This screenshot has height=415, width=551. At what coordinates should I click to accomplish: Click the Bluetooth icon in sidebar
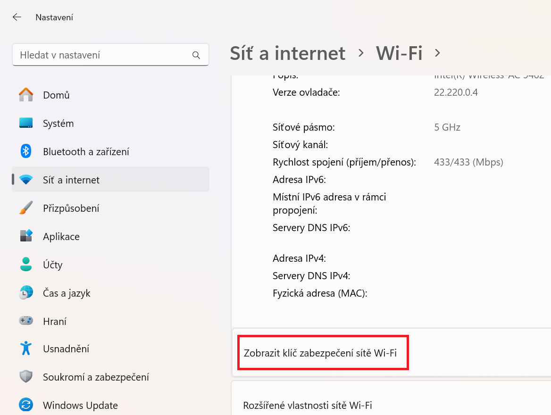(26, 151)
